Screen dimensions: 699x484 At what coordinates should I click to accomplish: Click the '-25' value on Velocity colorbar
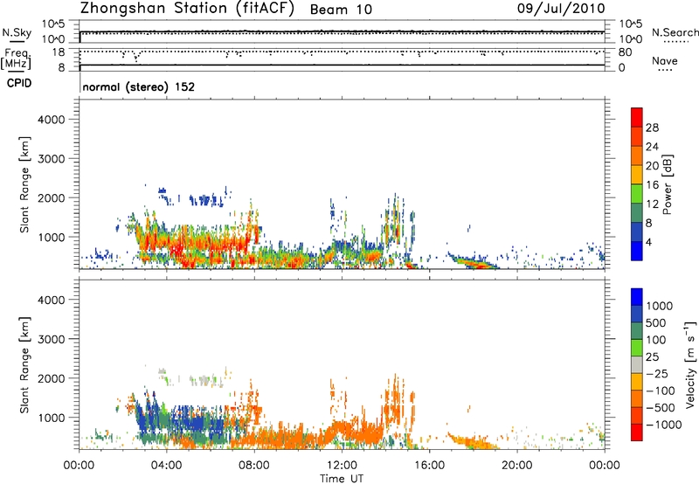coord(657,373)
